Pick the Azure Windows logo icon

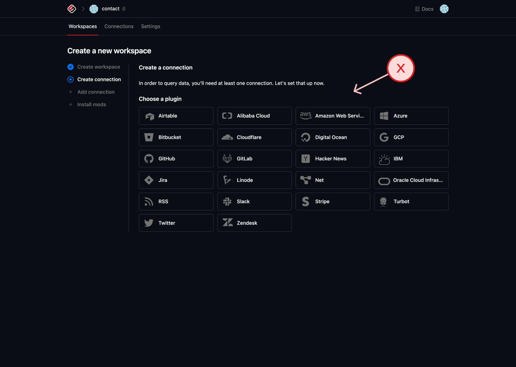coord(384,116)
